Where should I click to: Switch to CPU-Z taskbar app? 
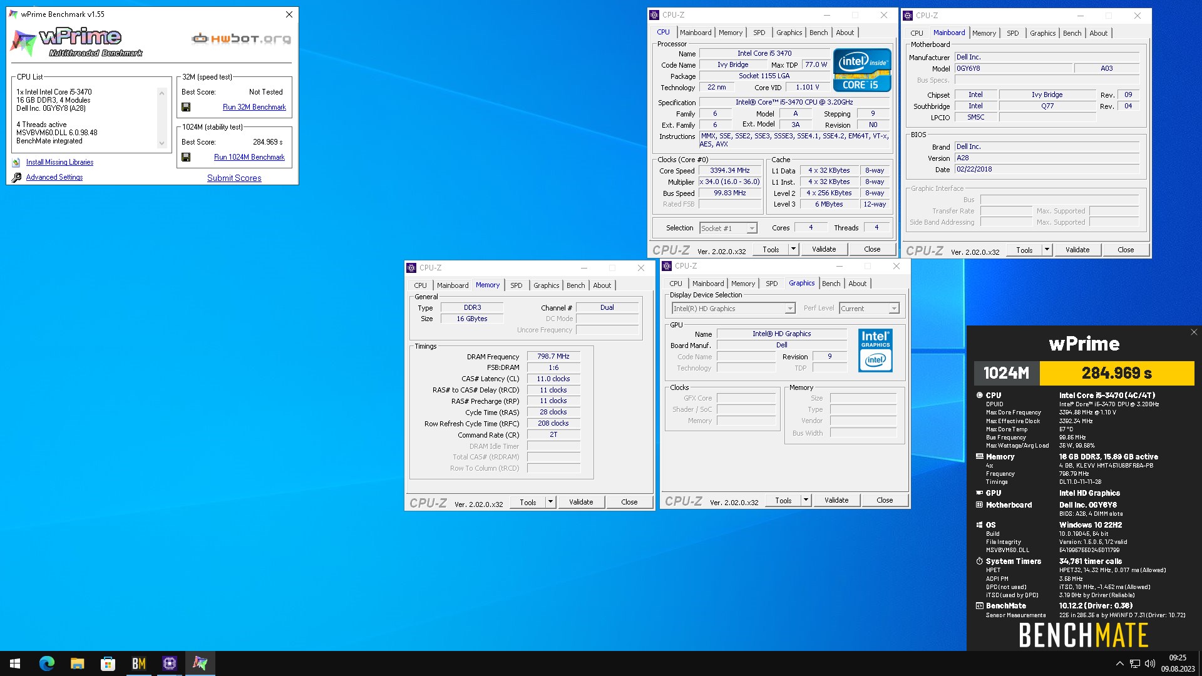tap(169, 663)
